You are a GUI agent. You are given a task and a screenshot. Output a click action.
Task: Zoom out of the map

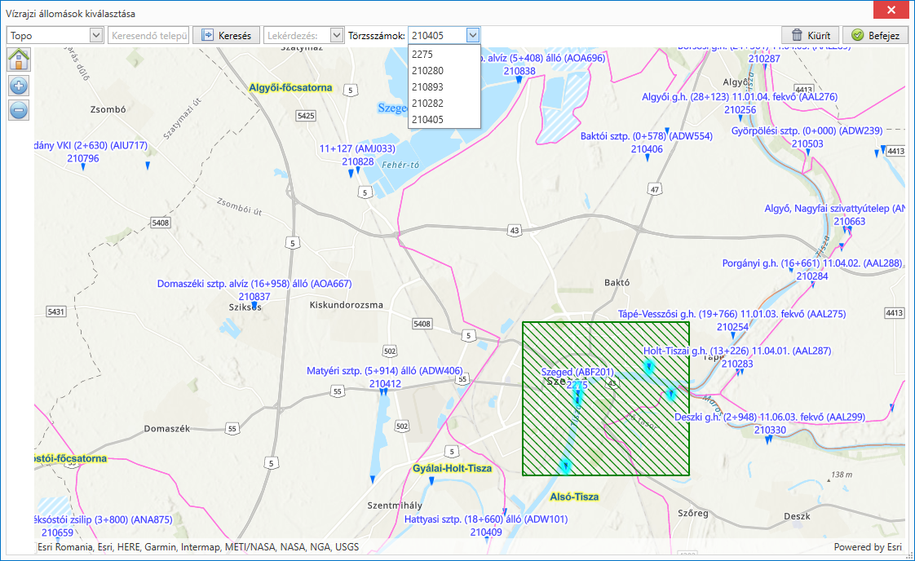pyautogui.click(x=19, y=110)
